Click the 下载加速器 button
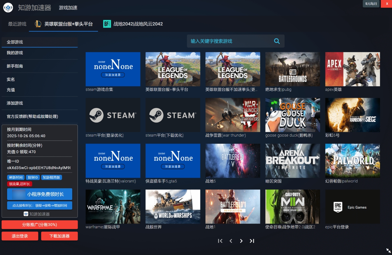This screenshot has width=392, height=255. pyautogui.click(x=59, y=236)
